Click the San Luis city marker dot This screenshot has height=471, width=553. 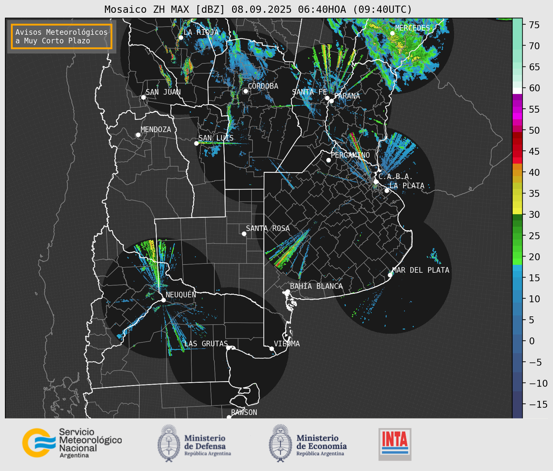click(196, 143)
